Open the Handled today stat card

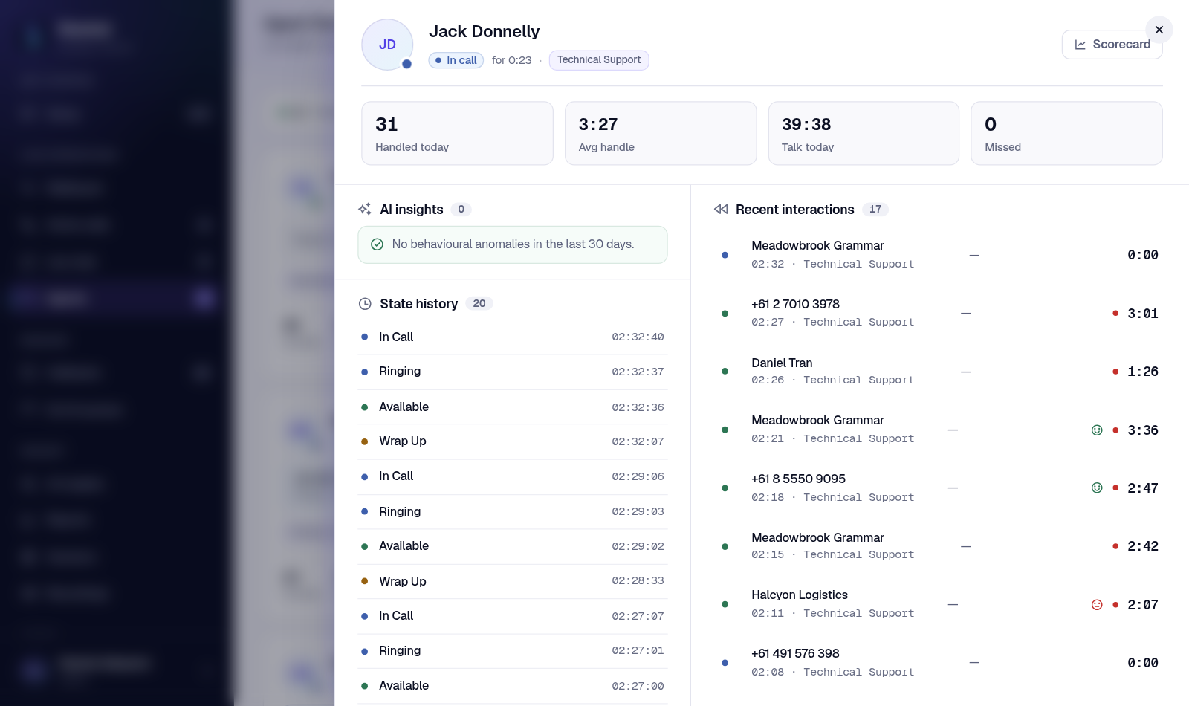457,134
